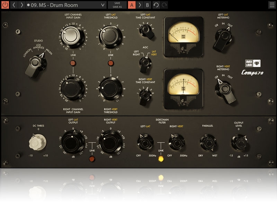Image resolution: width=277 pixels, height=202 pixels.
Task: Click the undo arrow icon
Action: click(156, 5)
